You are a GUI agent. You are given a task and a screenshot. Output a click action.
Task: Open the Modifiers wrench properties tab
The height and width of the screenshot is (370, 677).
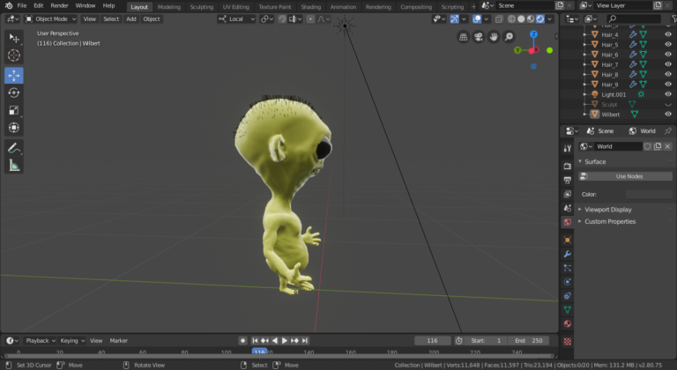(x=567, y=254)
